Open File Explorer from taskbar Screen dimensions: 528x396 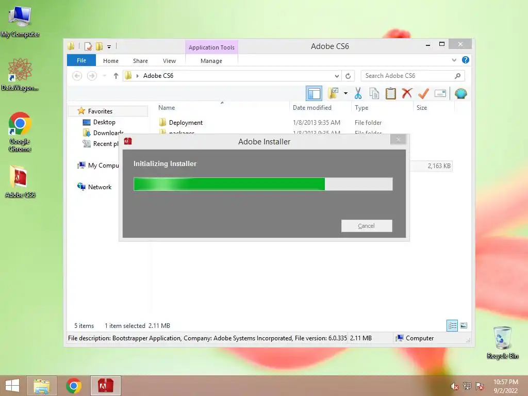click(41, 386)
